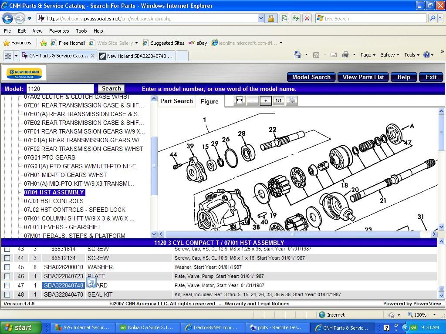Open the tab list dropdown arrow

16,56
